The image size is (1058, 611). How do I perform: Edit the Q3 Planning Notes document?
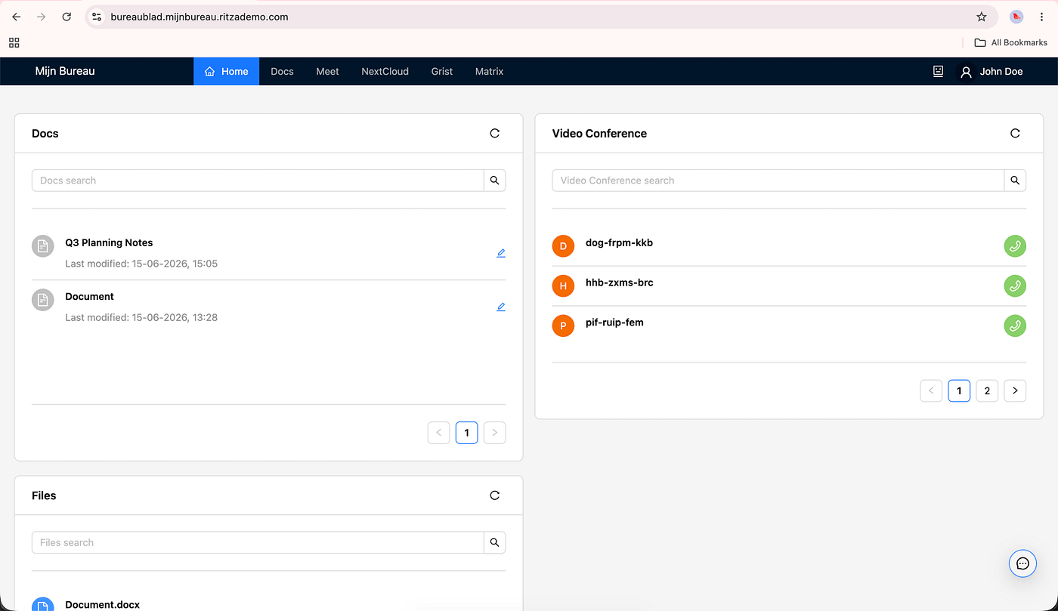[x=501, y=253]
